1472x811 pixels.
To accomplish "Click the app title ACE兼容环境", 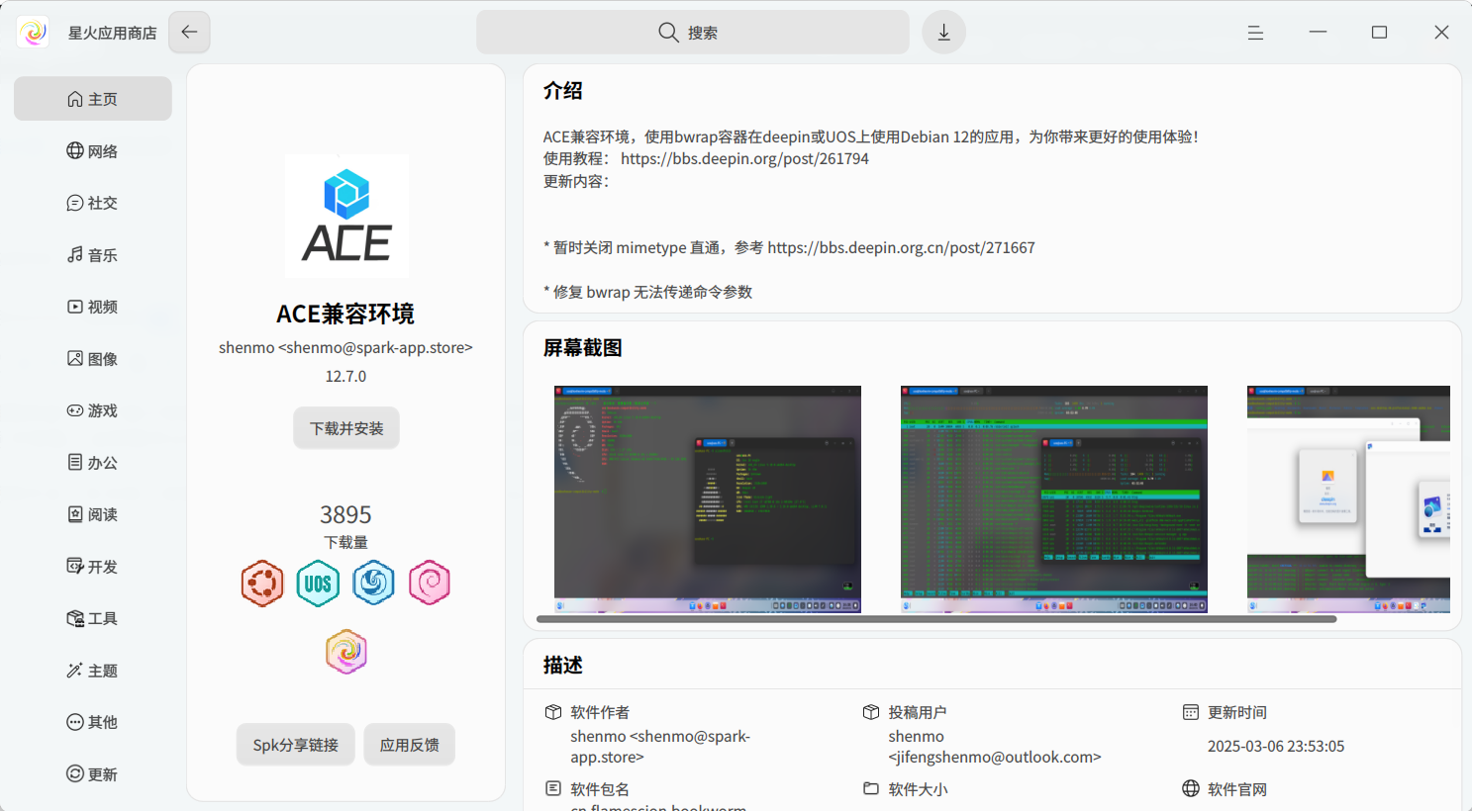I will tap(345, 314).
